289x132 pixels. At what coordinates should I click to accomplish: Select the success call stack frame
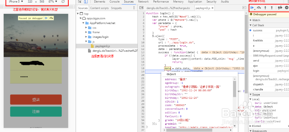[269, 30]
